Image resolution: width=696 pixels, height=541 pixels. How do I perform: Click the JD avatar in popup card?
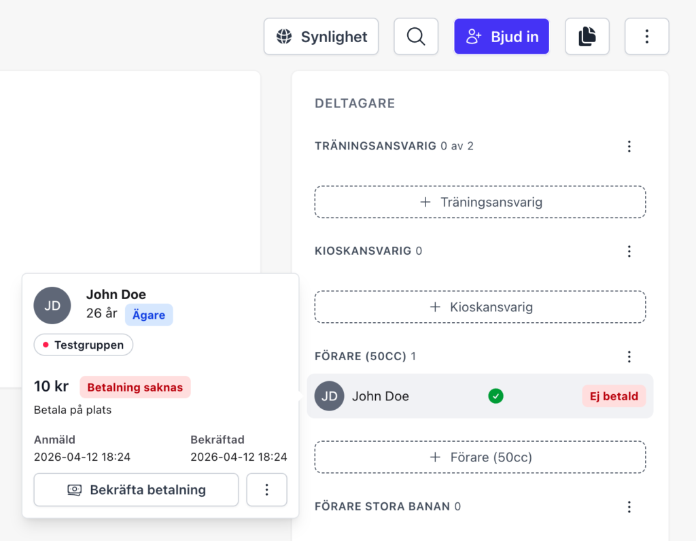click(x=52, y=305)
